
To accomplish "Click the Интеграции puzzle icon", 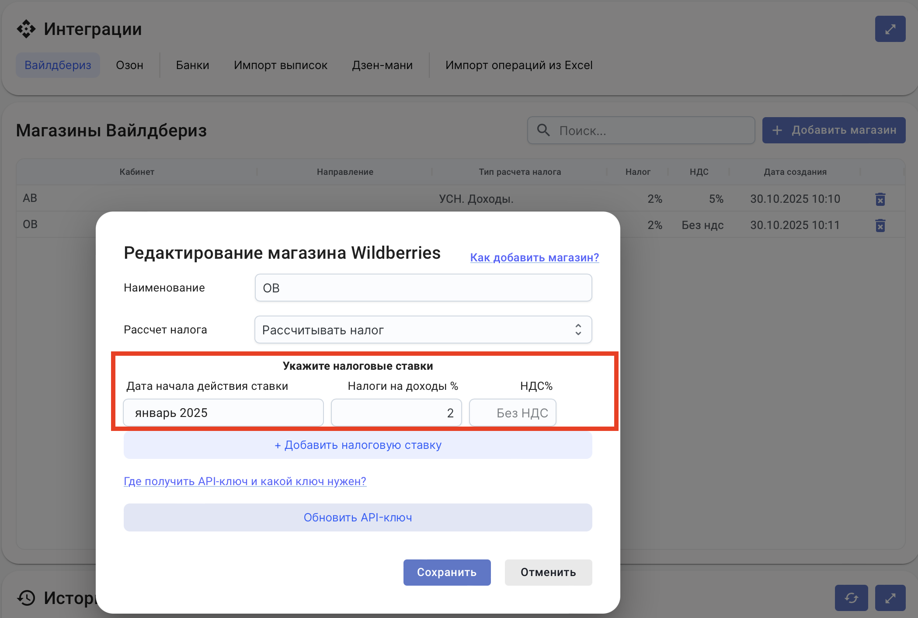I will pyautogui.click(x=26, y=29).
